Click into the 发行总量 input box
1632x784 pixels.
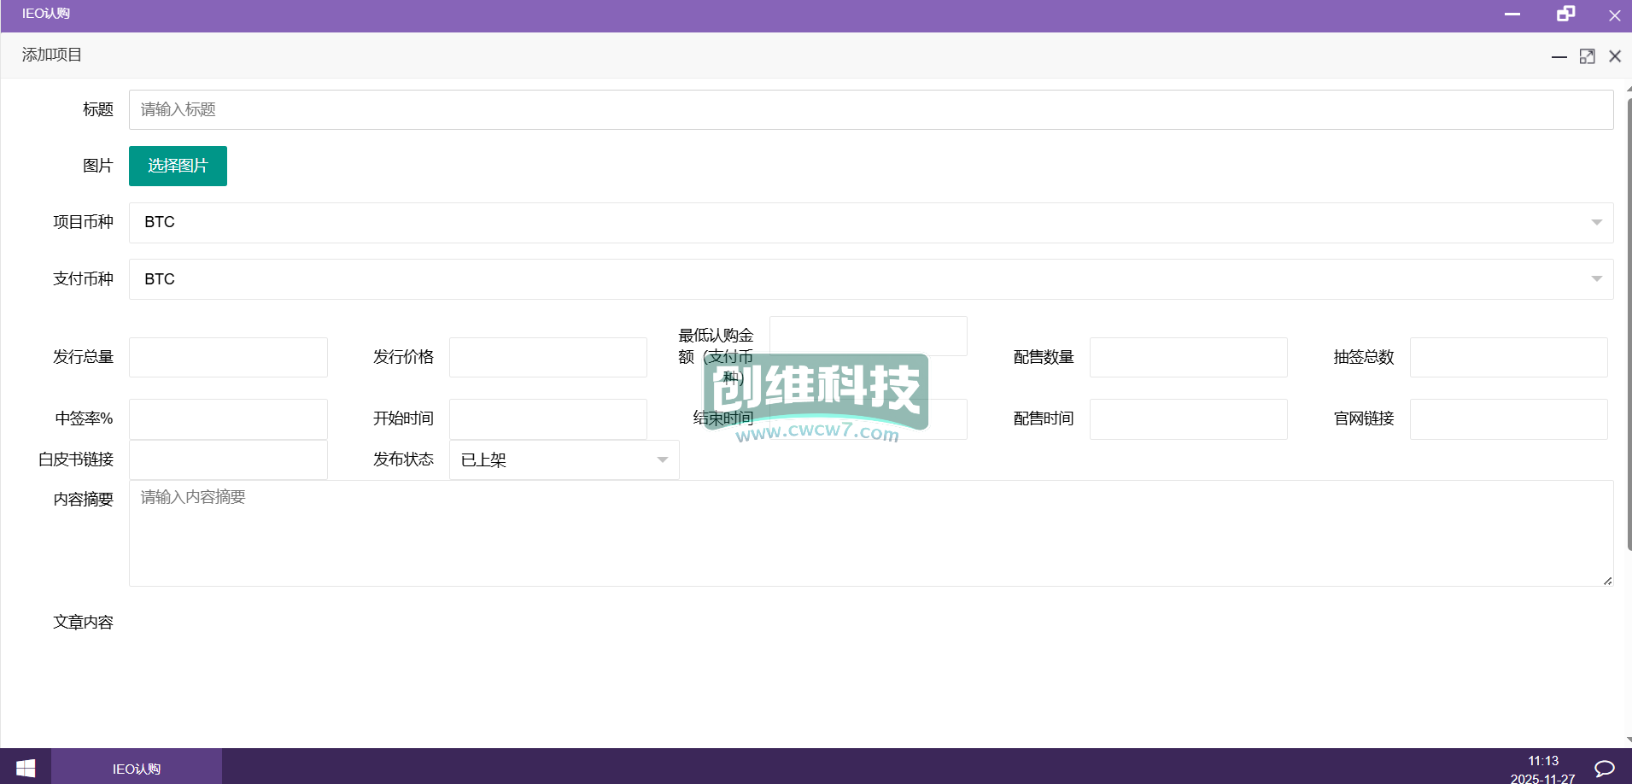[228, 358]
